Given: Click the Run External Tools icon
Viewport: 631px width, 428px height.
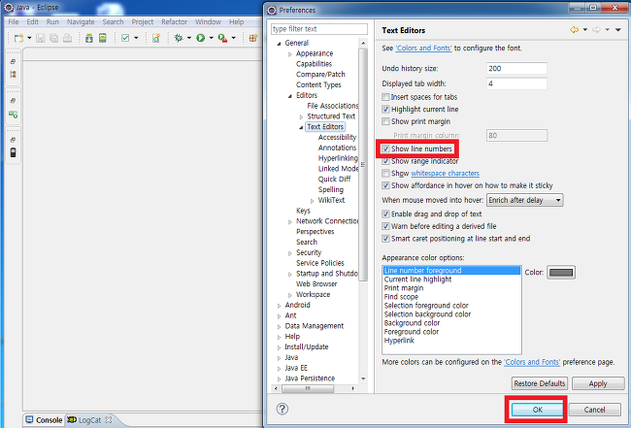Looking at the screenshot, I should tap(222, 38).
